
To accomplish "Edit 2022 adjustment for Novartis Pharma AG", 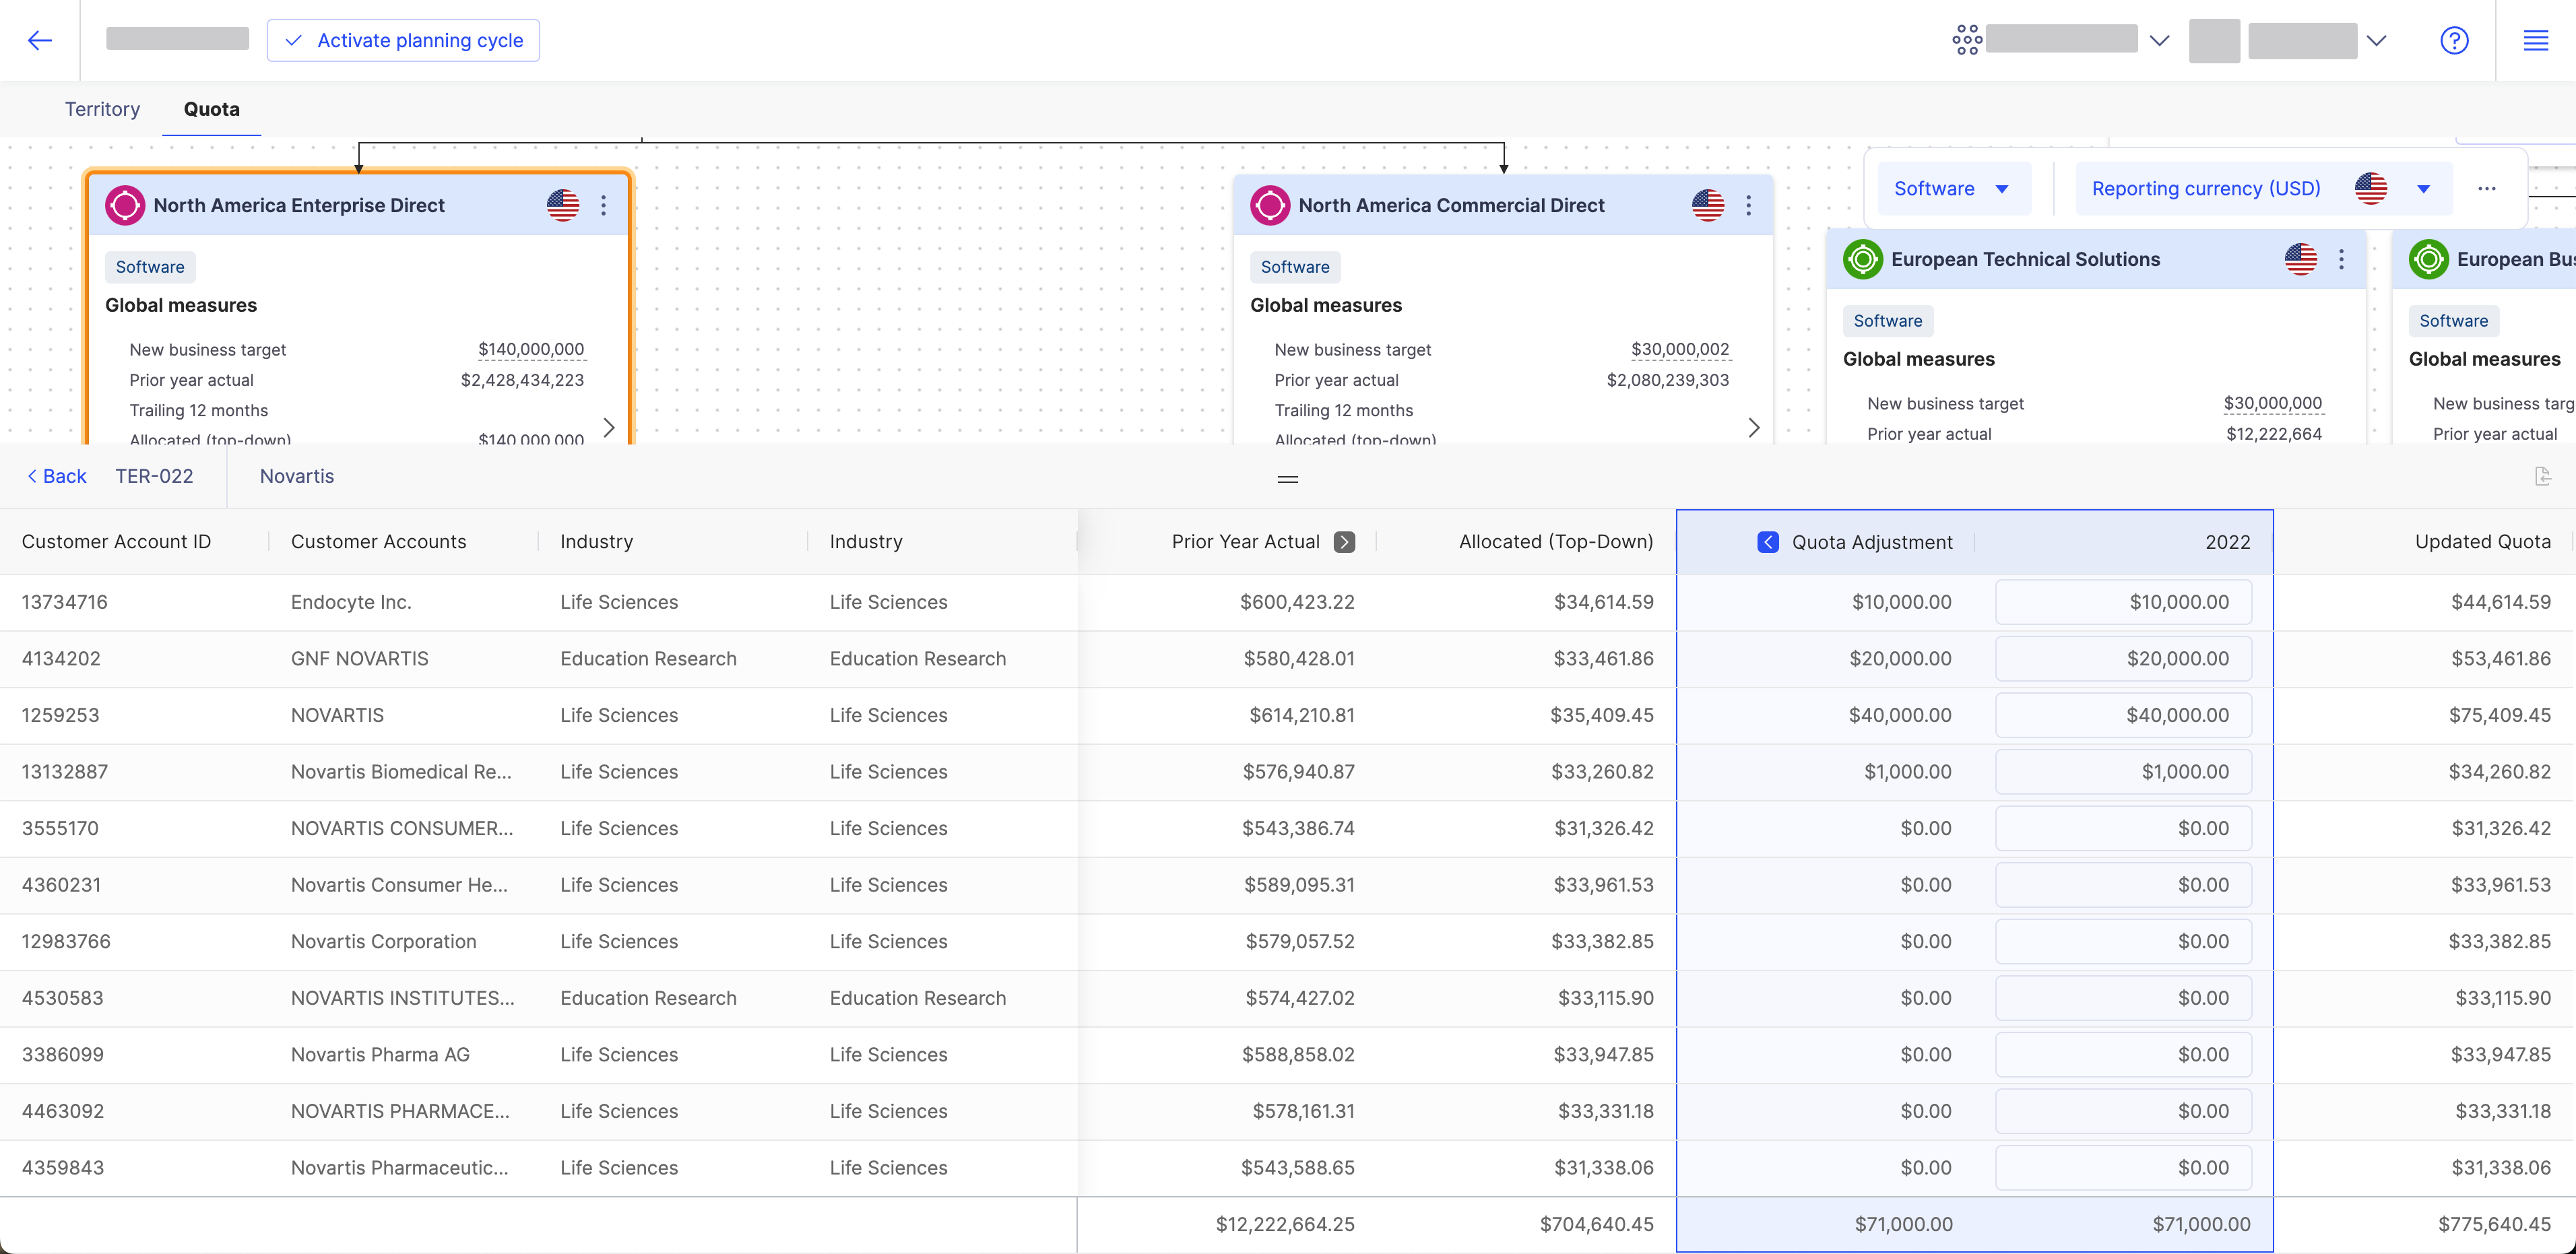I will pos(2124,1055).
